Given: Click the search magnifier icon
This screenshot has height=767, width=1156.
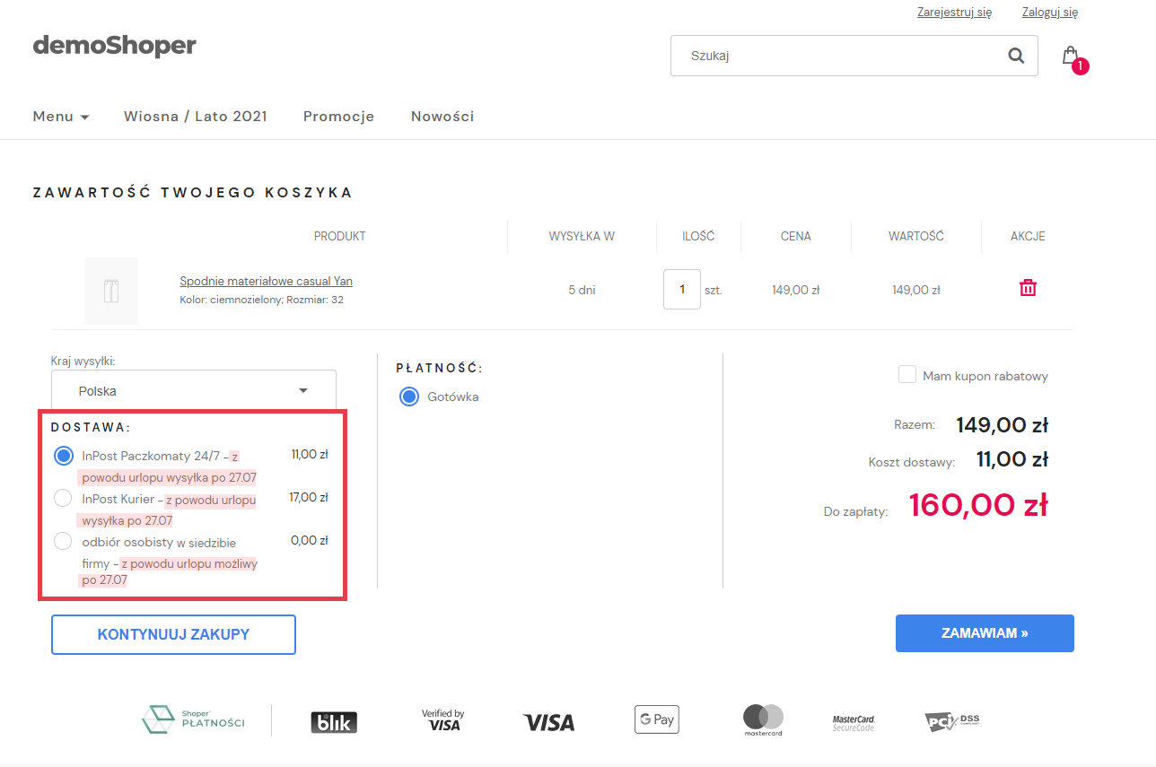Looking at the screenshot, I should point(1016,56).
